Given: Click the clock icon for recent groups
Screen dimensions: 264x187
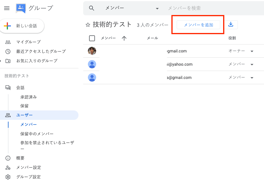Looking at the screenshot, I should click(x=8, y=52).
